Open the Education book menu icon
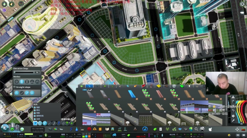 (107, 129)
